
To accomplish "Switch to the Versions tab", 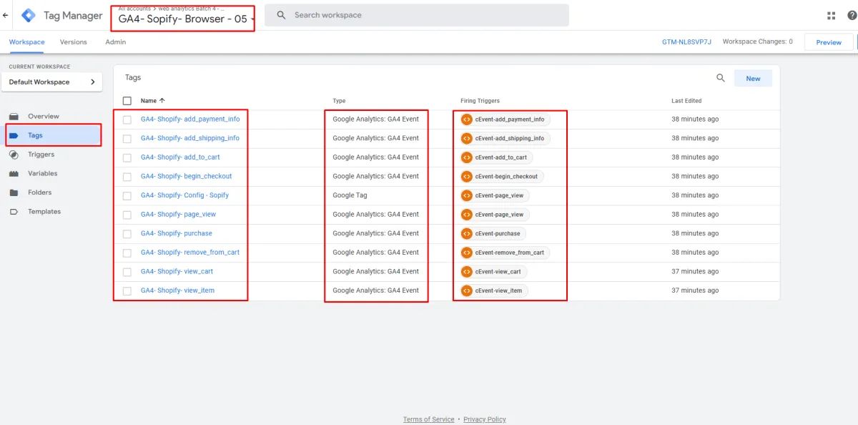I will click(x=73, y=42).
